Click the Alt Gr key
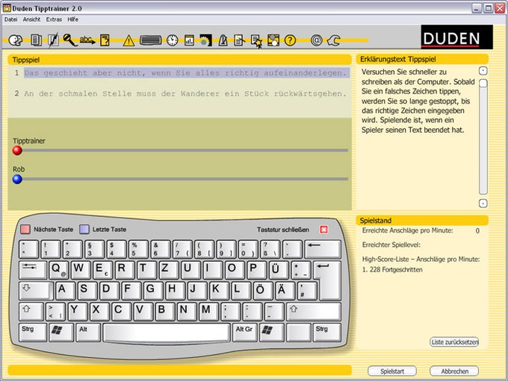Screen dimensions: 508x381 click(244, 333)
